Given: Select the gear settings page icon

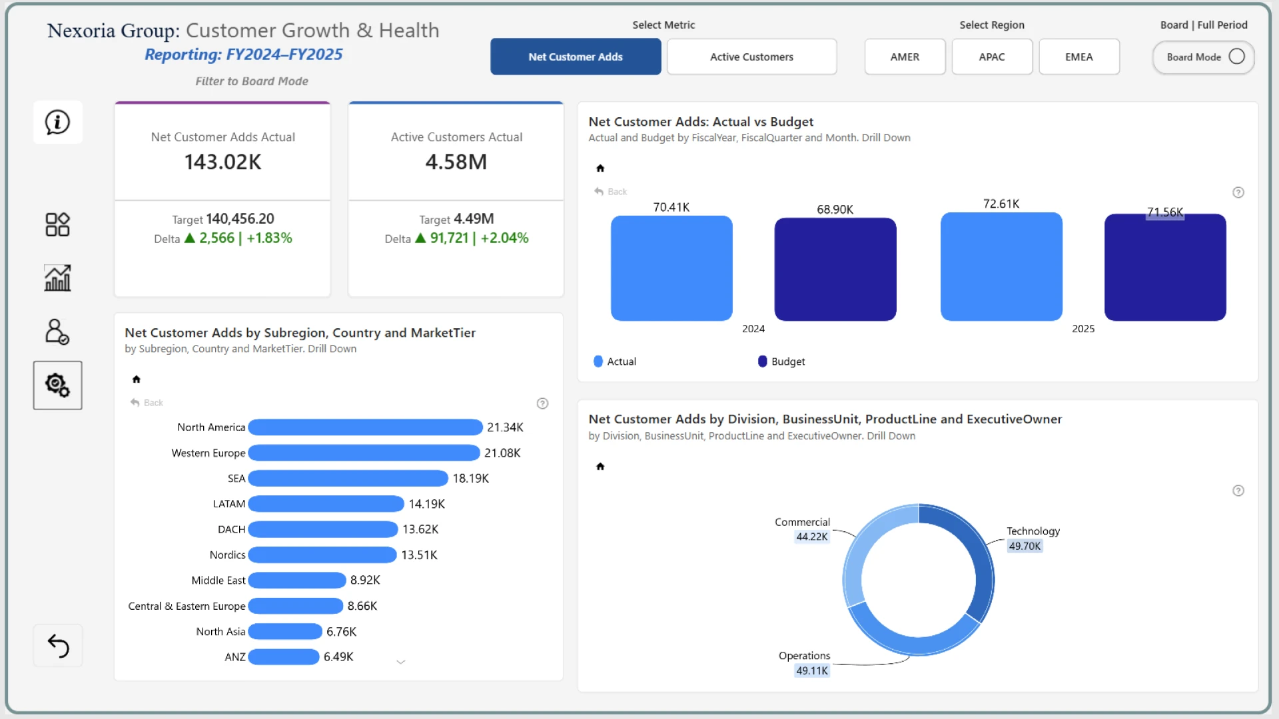Looking at the screenshot, I should pyautogui.click(x=57, y=385).
